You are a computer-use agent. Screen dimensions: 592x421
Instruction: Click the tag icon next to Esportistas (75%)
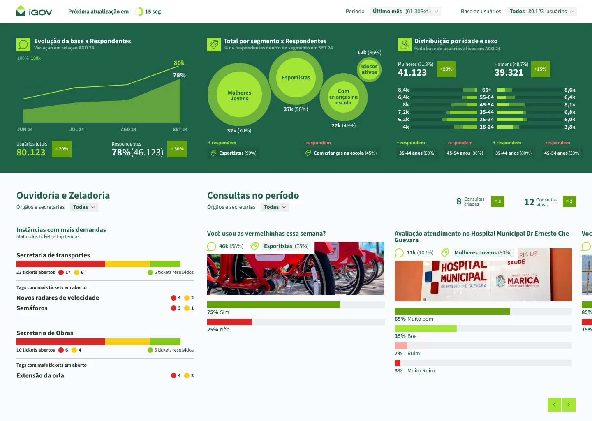coord(255,246)
